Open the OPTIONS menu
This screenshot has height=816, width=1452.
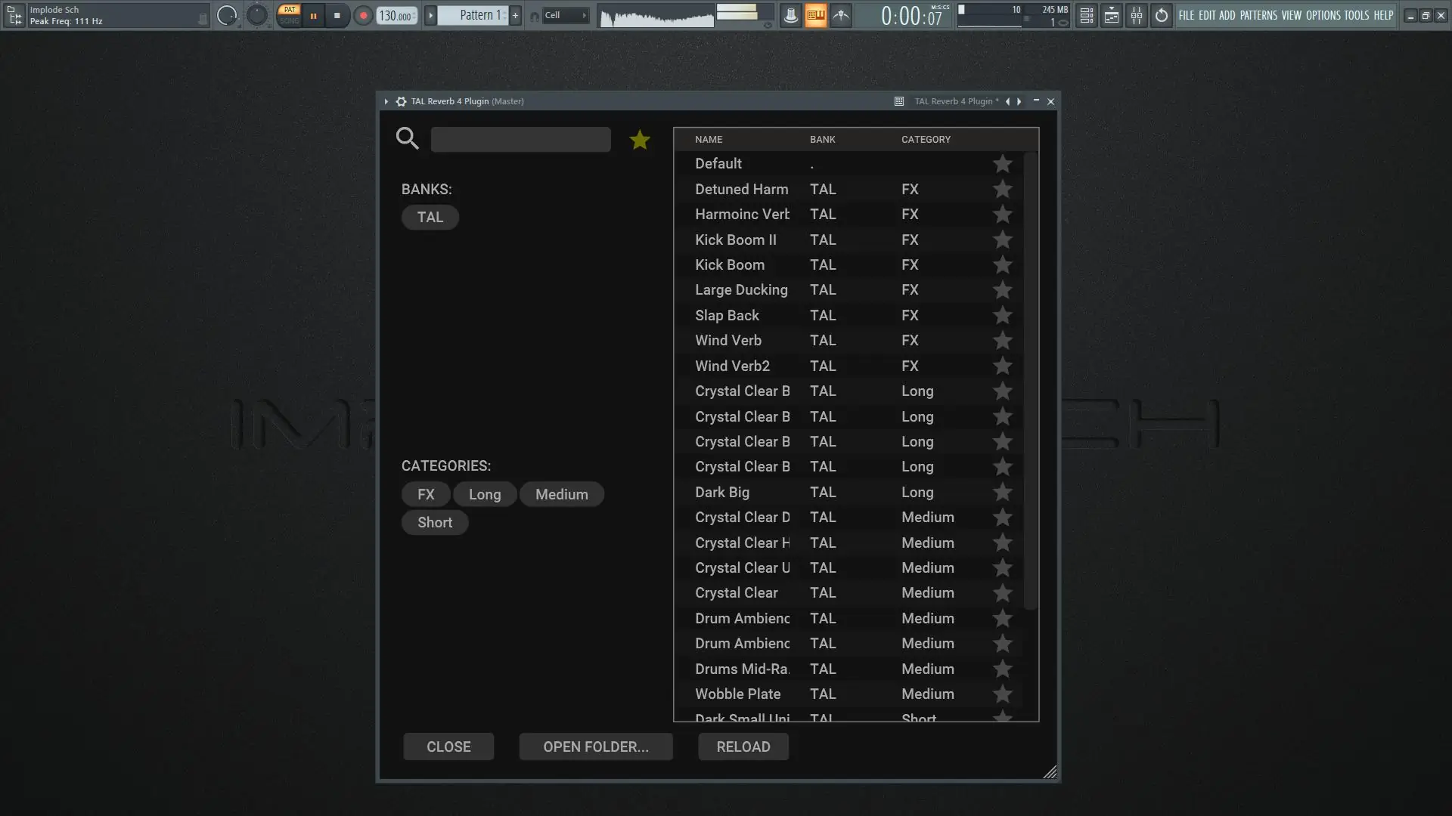1323,15
